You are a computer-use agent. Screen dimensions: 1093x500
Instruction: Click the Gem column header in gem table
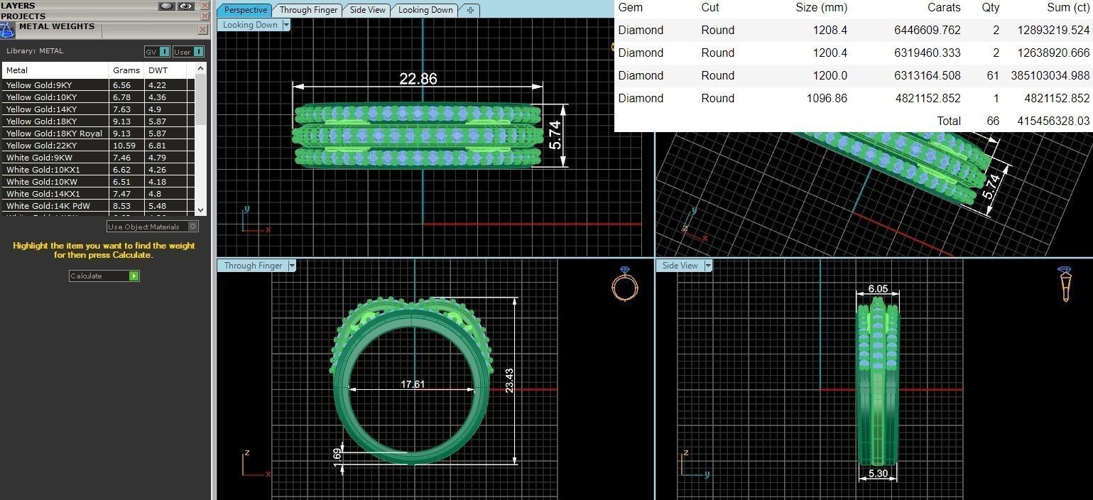630,8
